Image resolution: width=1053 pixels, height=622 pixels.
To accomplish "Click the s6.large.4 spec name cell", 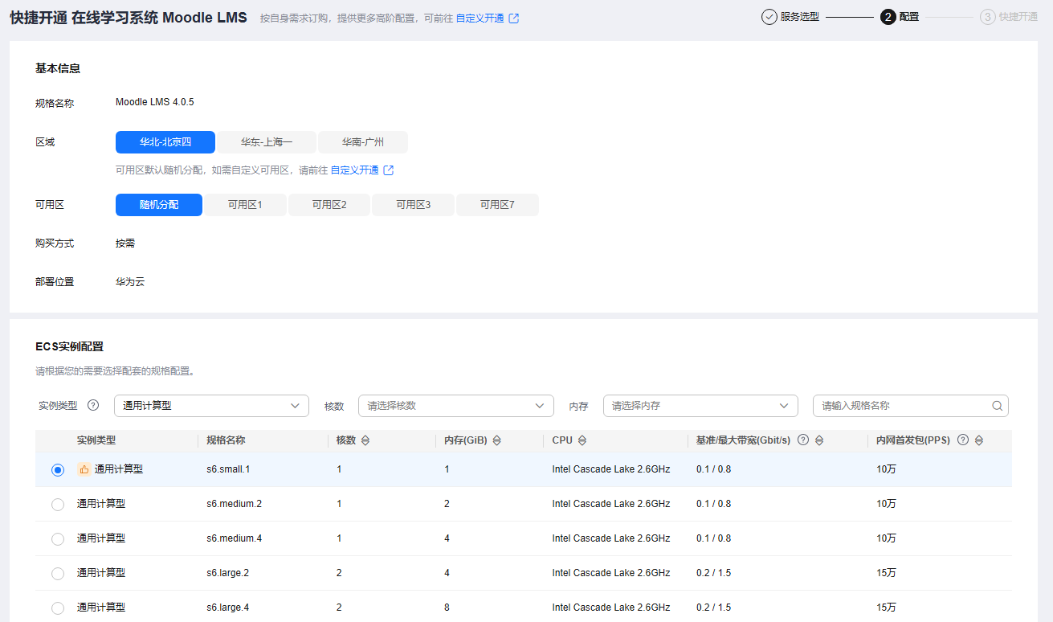I will 227,608.
